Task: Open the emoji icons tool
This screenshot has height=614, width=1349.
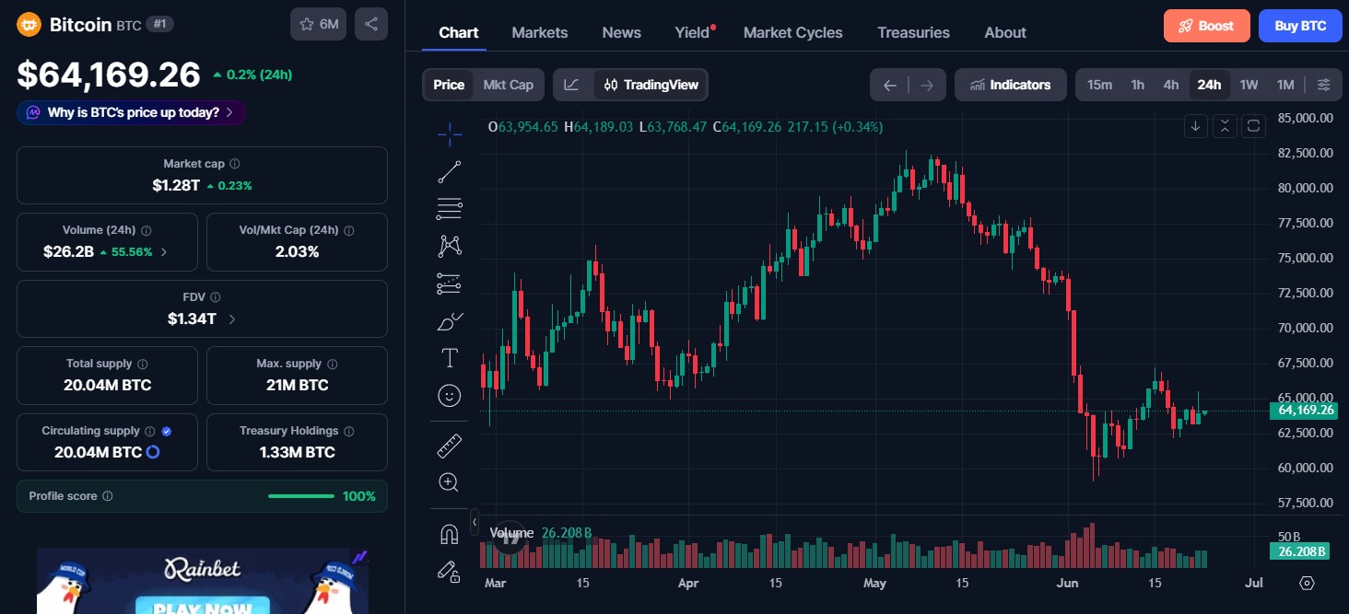Action: point(450,396)
